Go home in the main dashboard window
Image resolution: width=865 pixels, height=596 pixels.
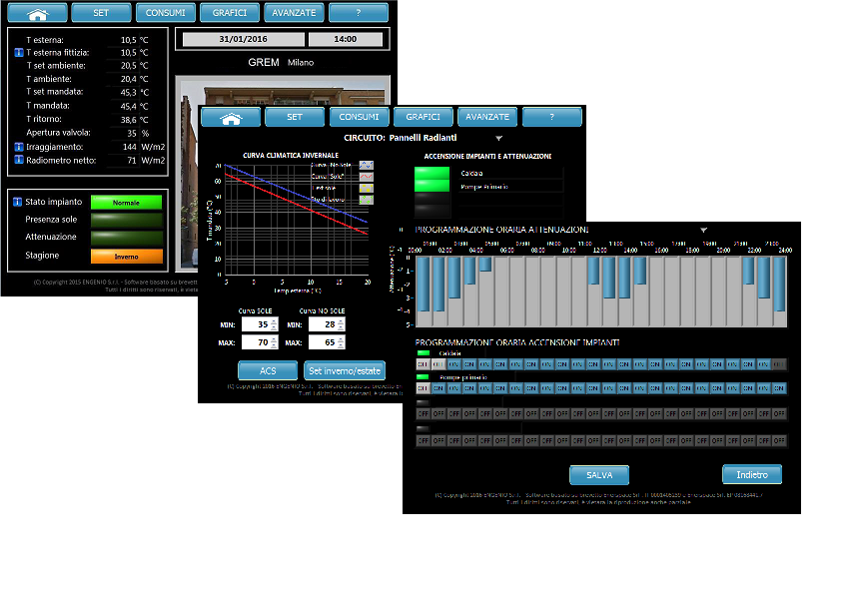38,13
